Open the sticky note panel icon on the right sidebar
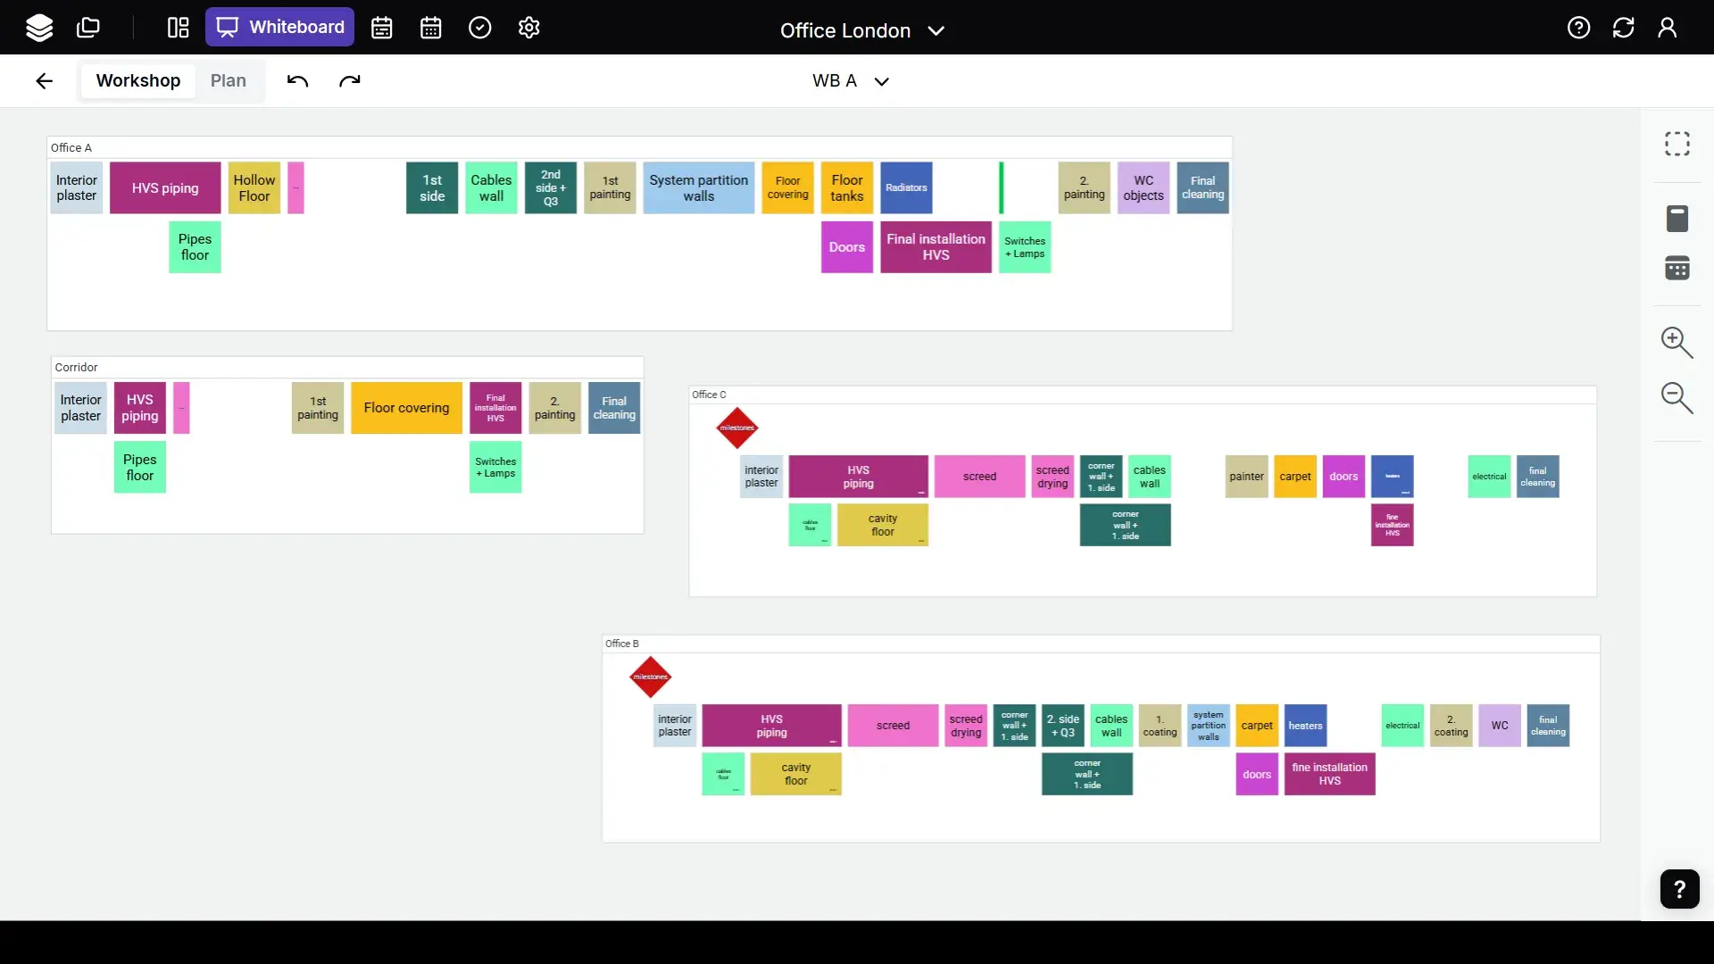 pyautogui.click(x=1678, y=218)
